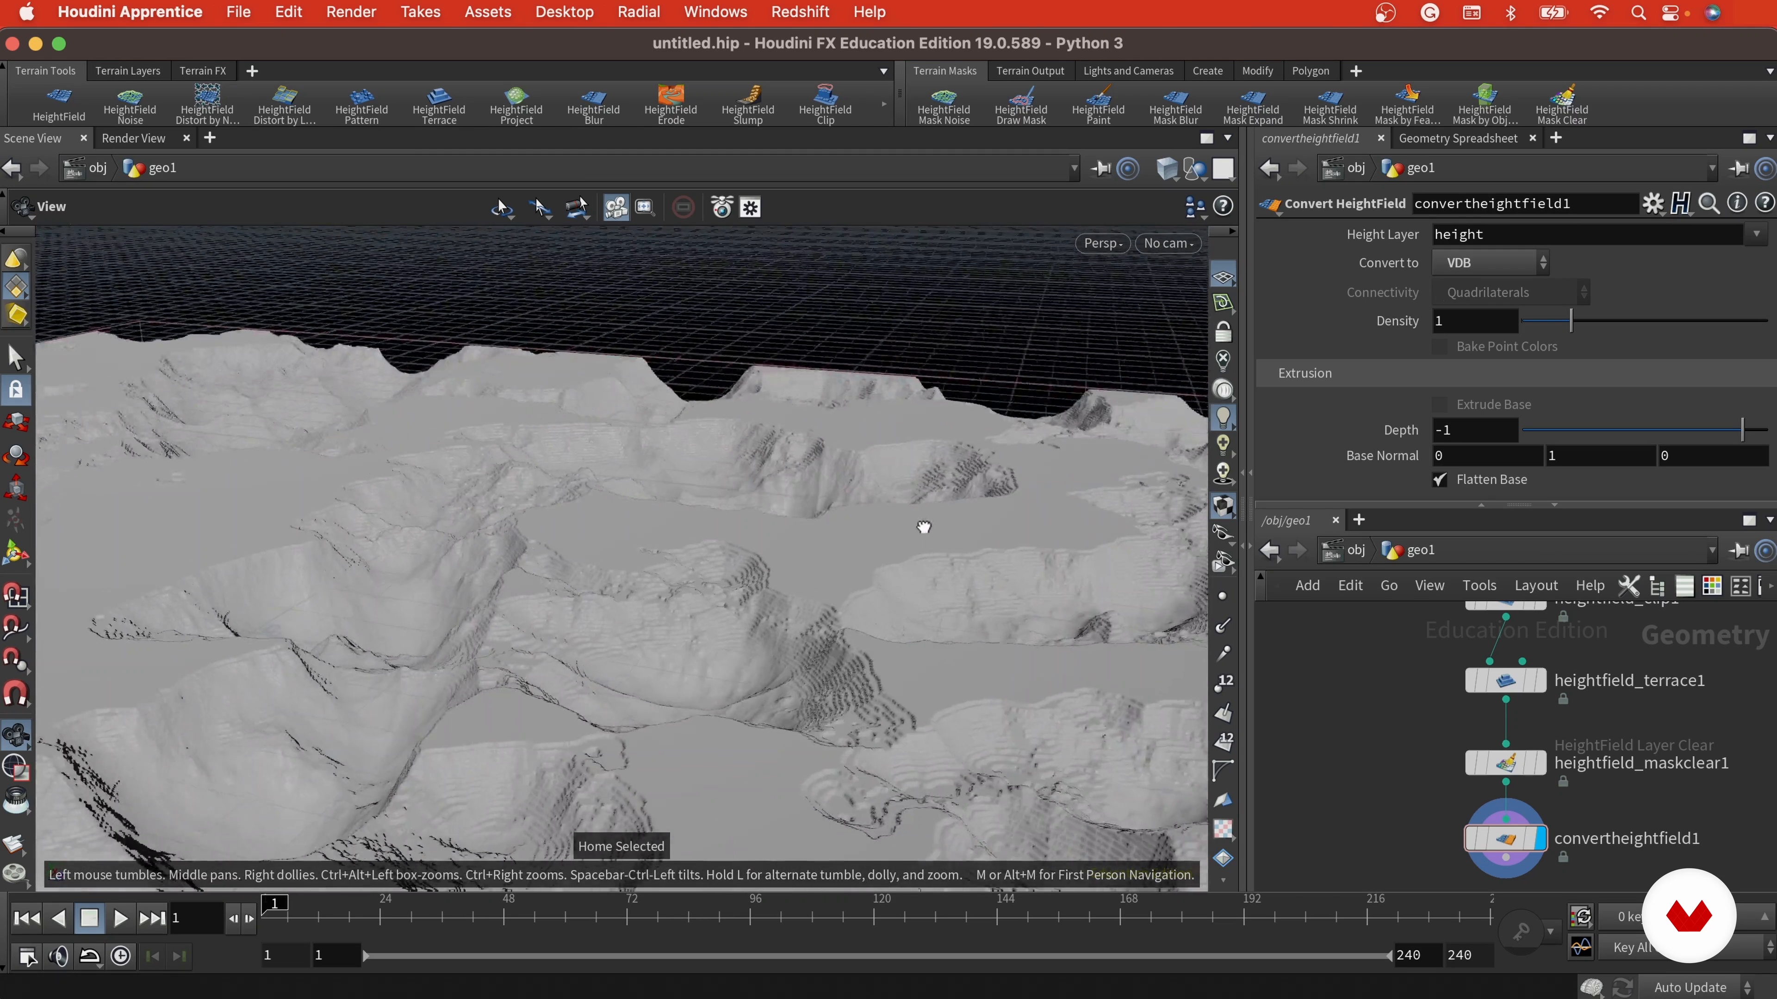Click the HeightField Mask Noise tool

click(944, 105)
